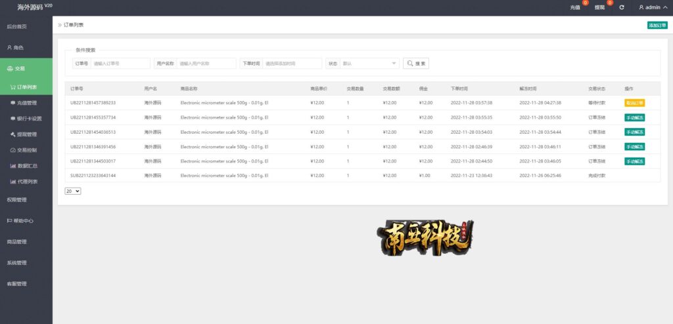Open 充值管理 in the sidebar
This screenshot has height=324, width=673.
26,103
